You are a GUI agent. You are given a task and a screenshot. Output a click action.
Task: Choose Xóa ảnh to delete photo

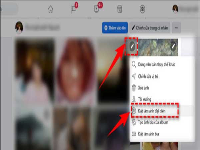145,88
